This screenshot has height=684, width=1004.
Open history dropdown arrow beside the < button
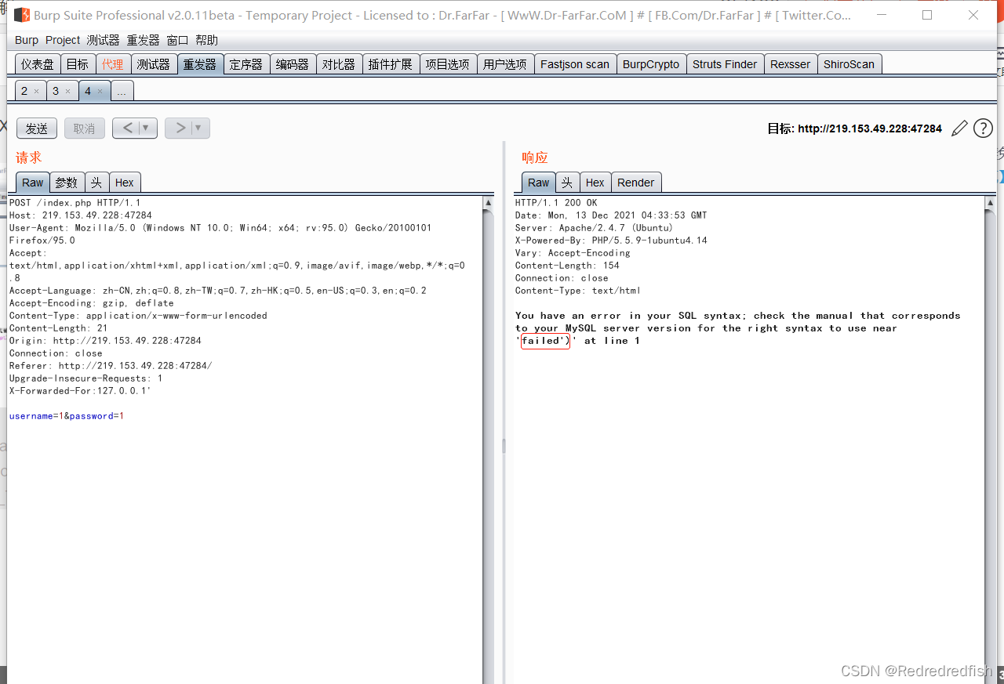tap(147, 128)
